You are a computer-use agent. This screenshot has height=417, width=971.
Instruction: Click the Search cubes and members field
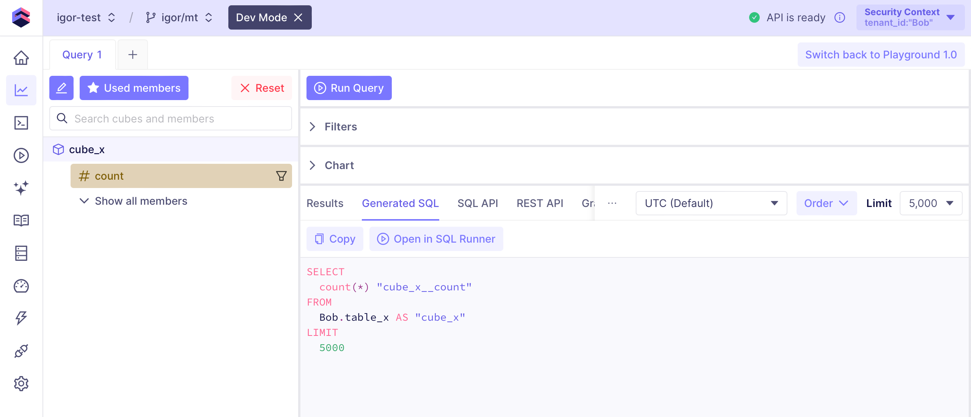coord(171,119)
